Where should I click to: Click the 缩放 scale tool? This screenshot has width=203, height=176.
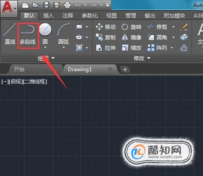[131, 48]
